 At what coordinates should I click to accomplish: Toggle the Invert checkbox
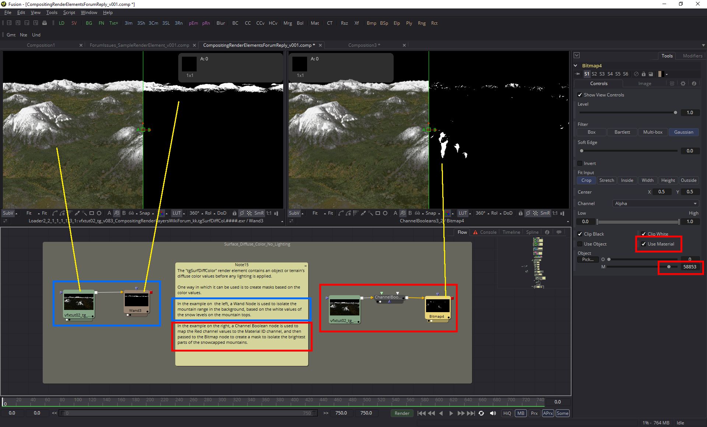580,163
